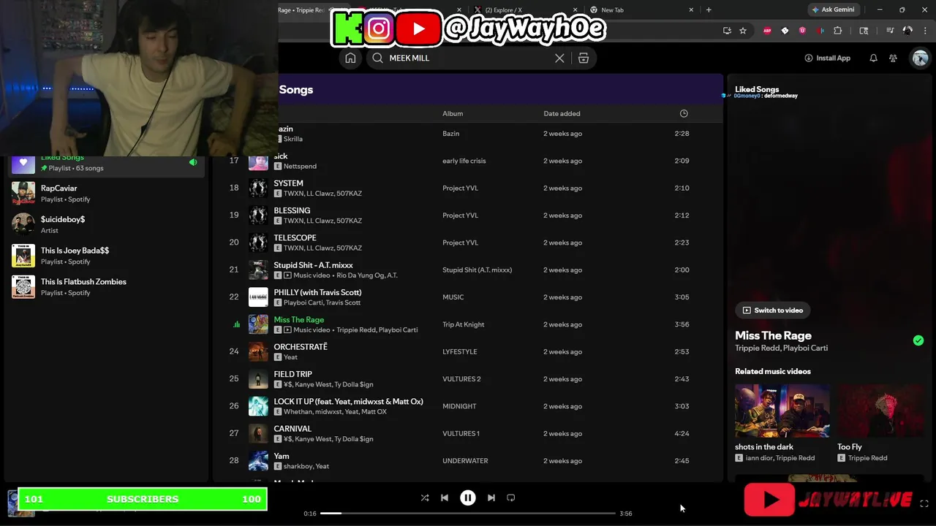
Task: Select the song FIELD TRIP
Action: 292,374
